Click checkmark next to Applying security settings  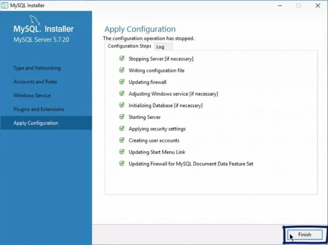[x=122, y=129]
